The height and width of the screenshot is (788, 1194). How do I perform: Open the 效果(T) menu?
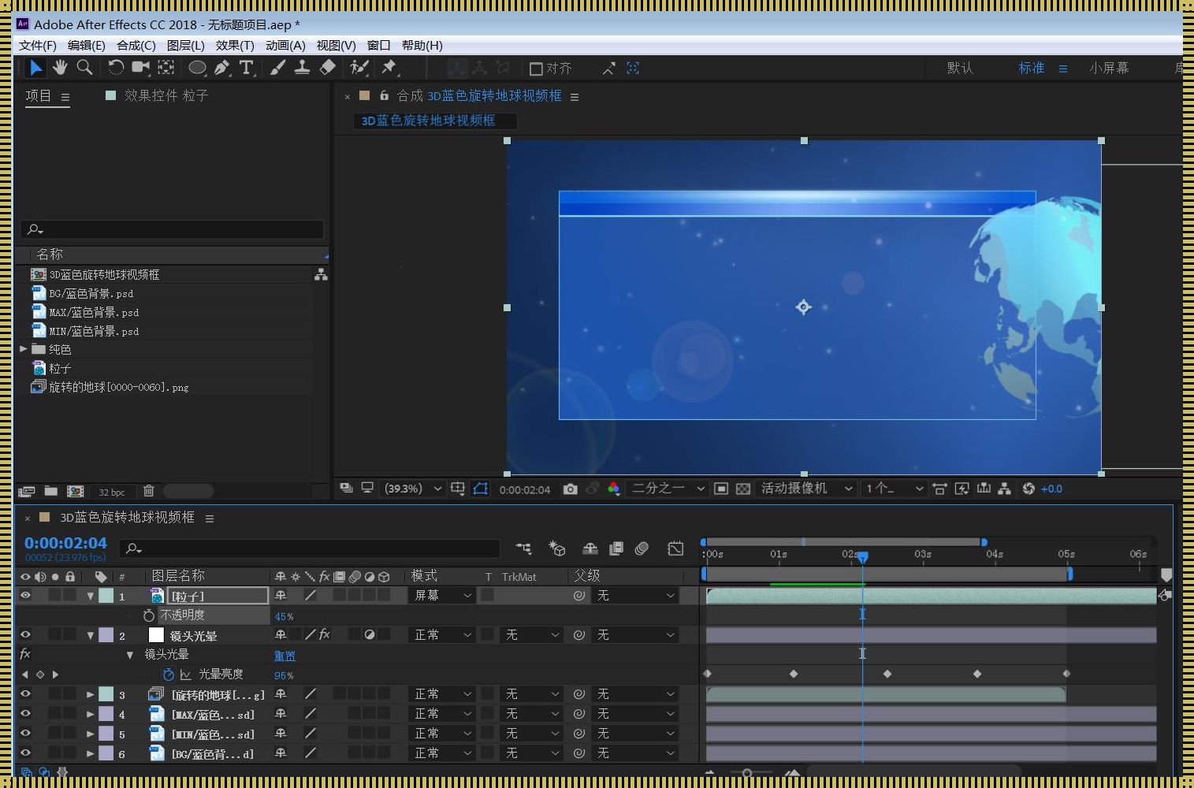coord(235,46)
